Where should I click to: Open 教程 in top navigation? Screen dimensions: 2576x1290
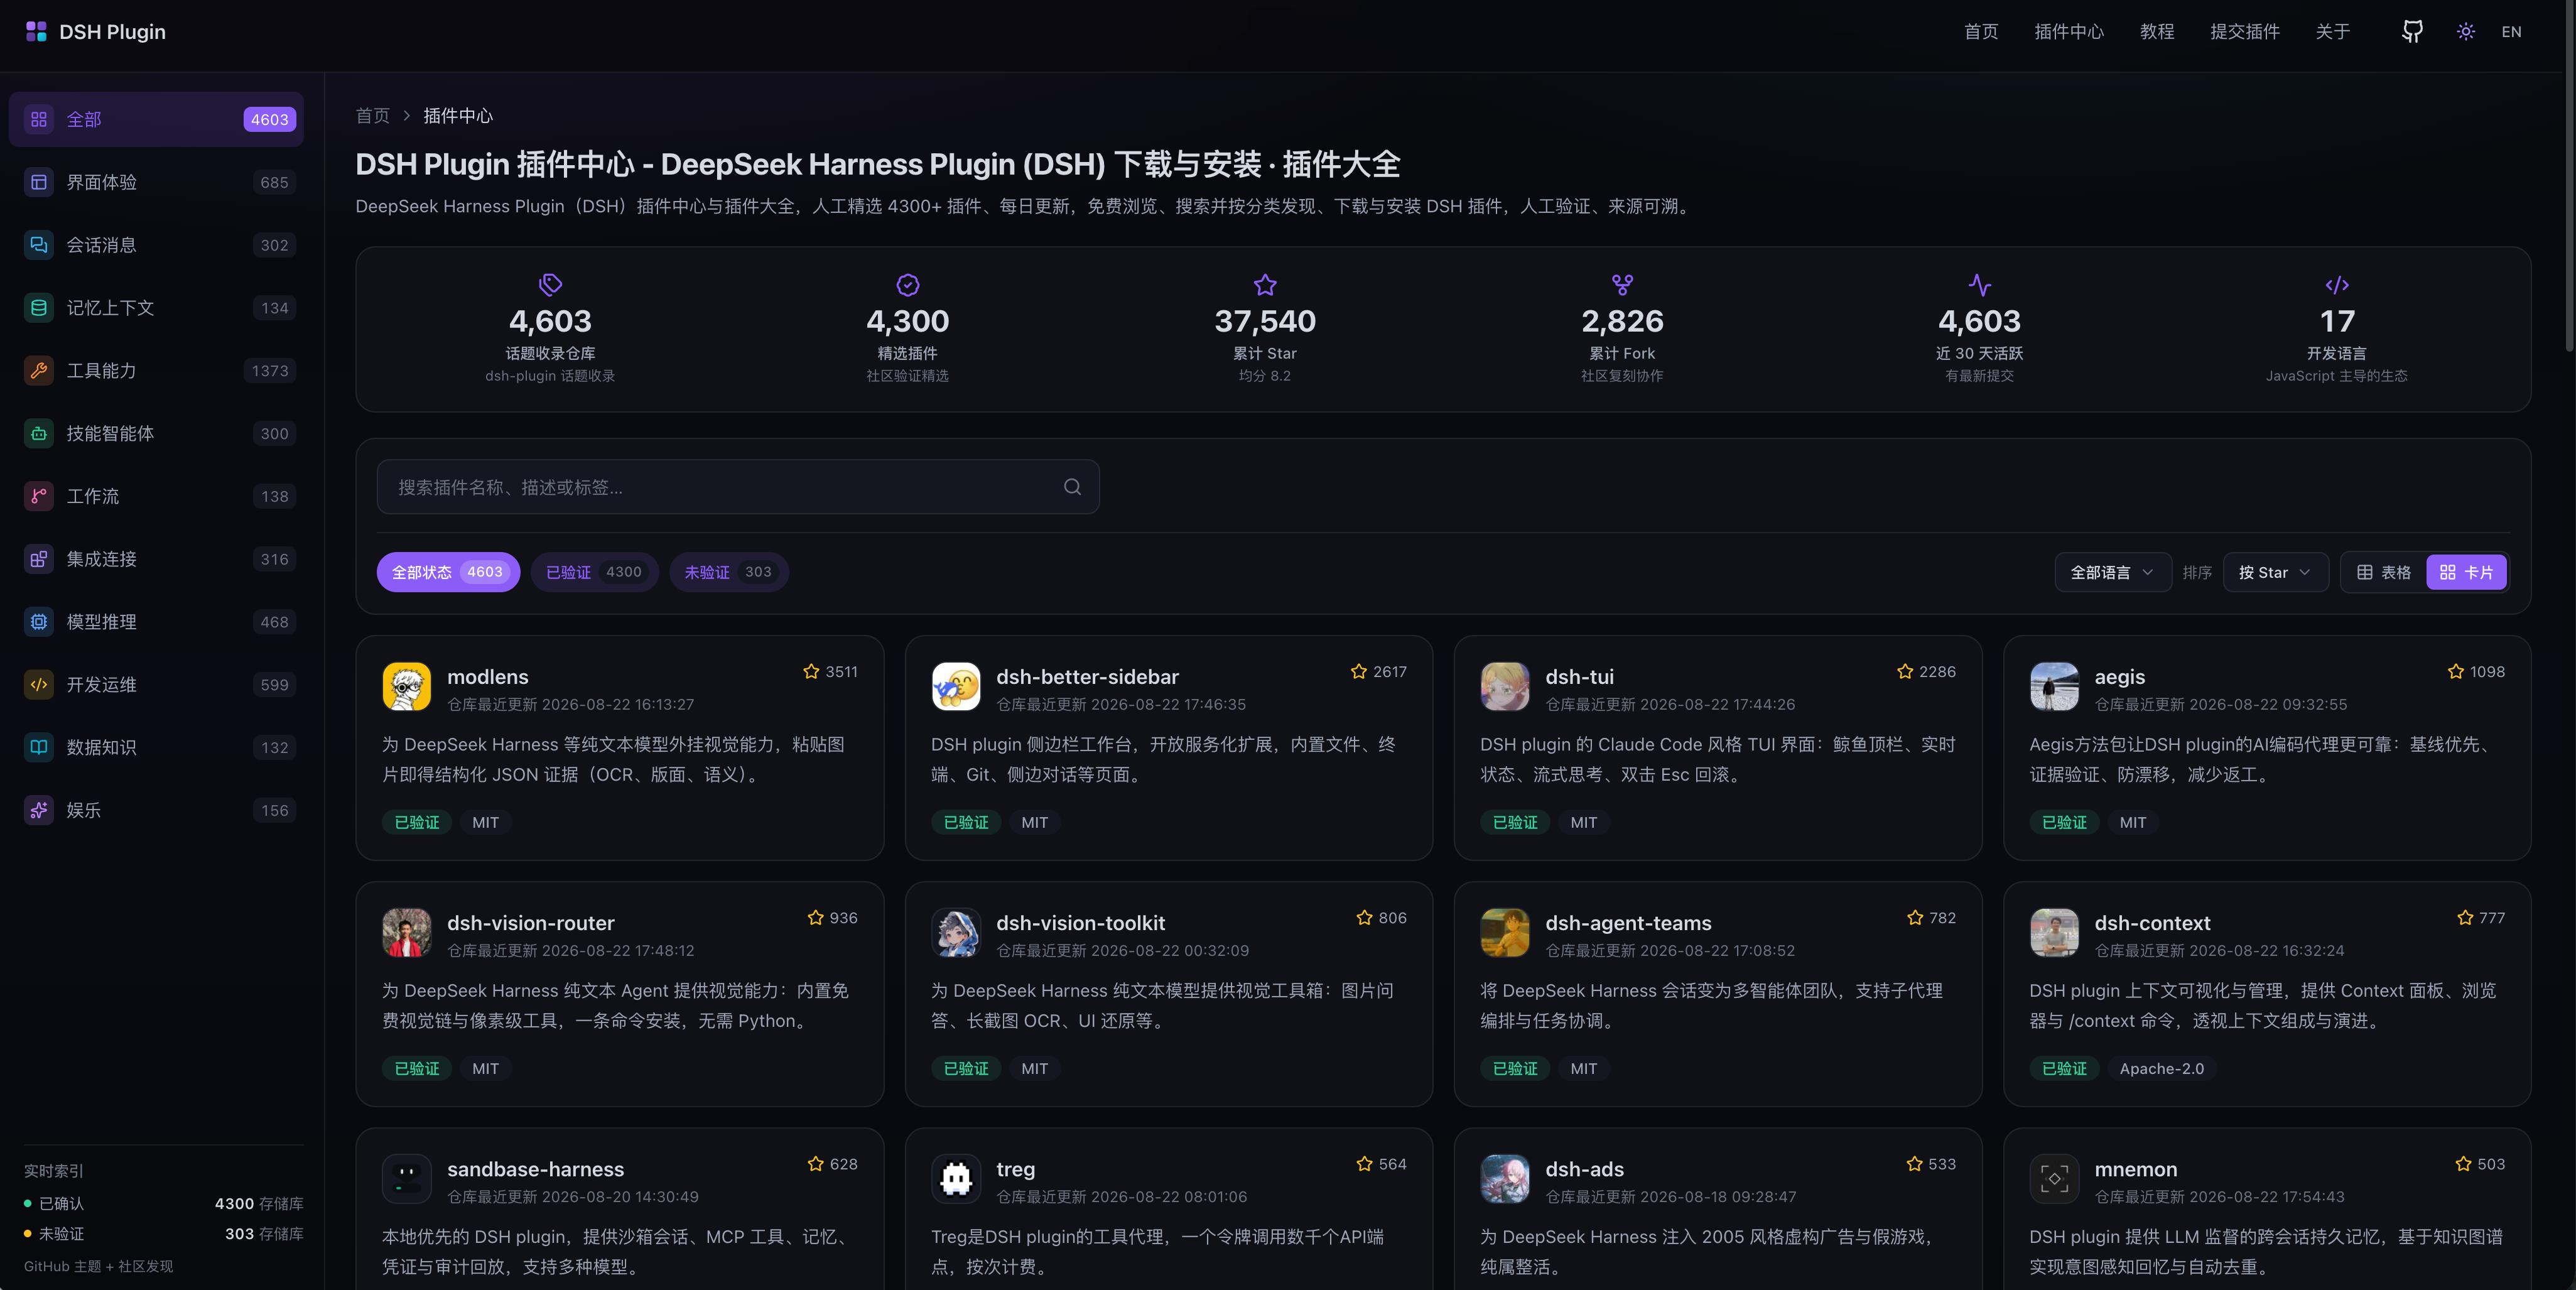(x=2157, y=32)
